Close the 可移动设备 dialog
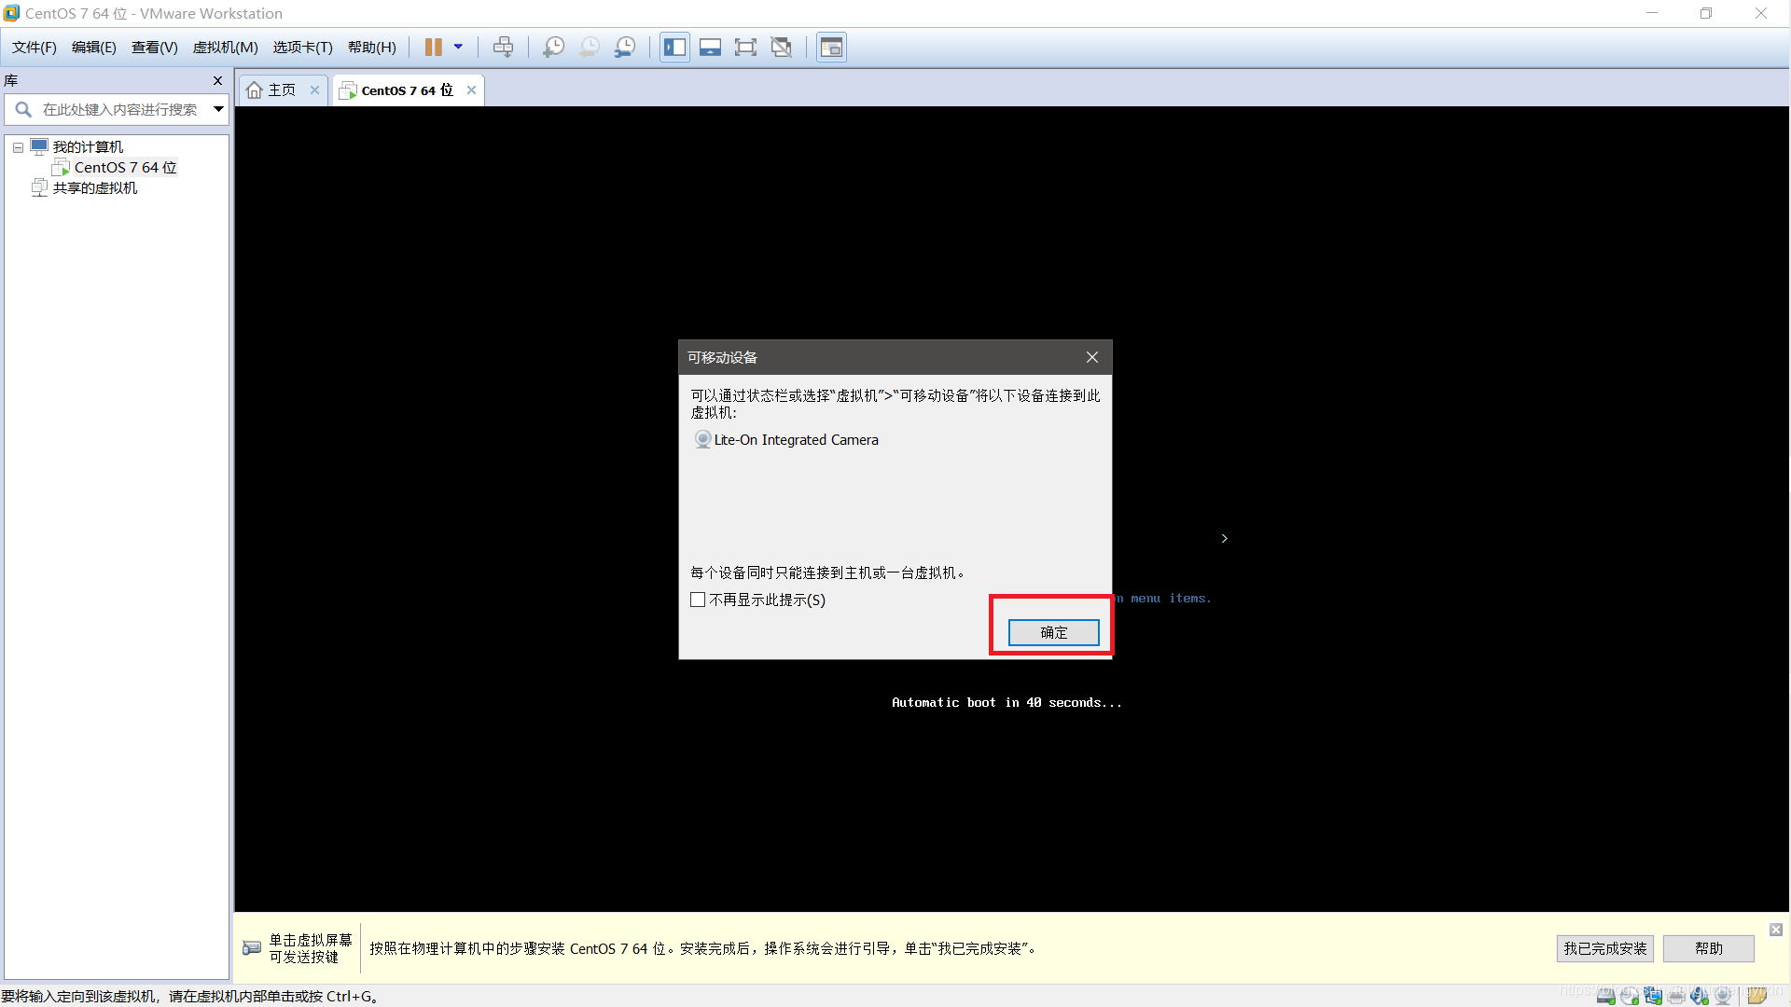The width and height of the screenshot is (1791, 1007). (1091, 357)
